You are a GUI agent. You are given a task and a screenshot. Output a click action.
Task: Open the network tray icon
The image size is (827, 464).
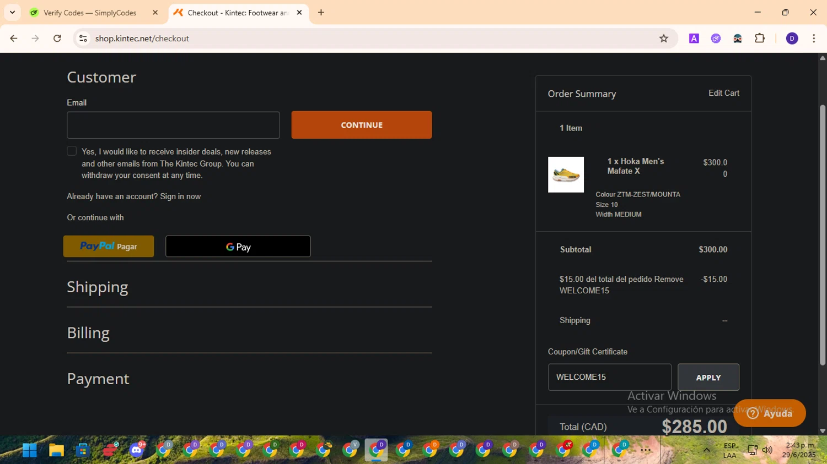point(753,450)
